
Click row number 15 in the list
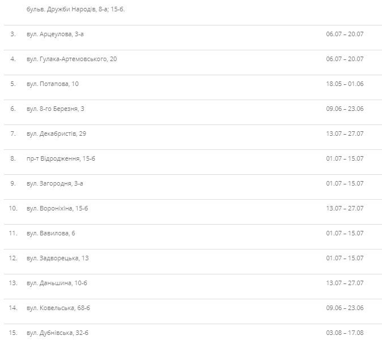[x=13, y=333]
